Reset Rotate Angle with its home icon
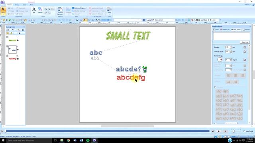The width and height of the screenshot is (255, 143). coord(245,60)
